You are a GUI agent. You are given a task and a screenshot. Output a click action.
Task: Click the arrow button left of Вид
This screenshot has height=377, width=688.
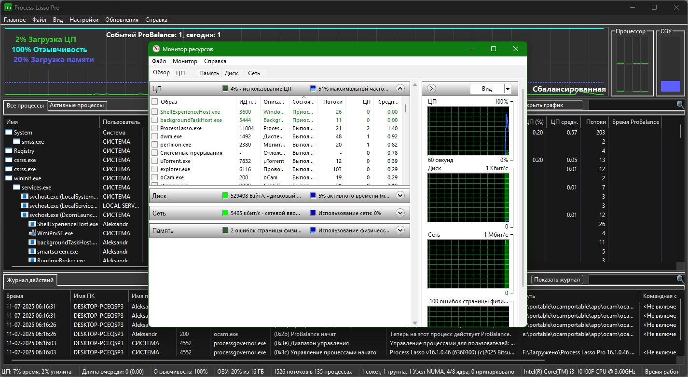[431, 89]
